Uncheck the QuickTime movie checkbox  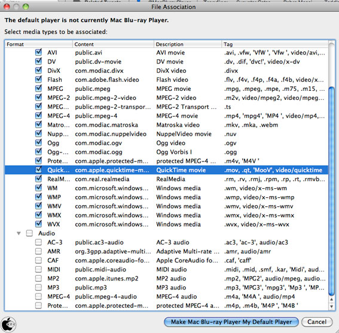38,170
